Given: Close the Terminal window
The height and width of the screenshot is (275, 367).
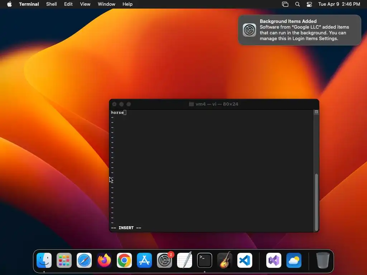Looking at the screenshot, I should (114, 104).
